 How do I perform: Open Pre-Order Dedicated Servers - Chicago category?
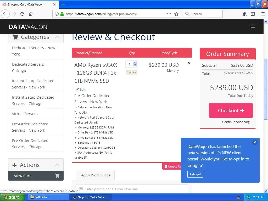[36, 144]
